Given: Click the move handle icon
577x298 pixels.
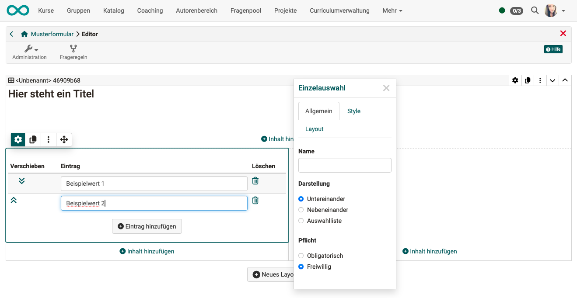Looking at the screenshot, I should coord(64,140).
